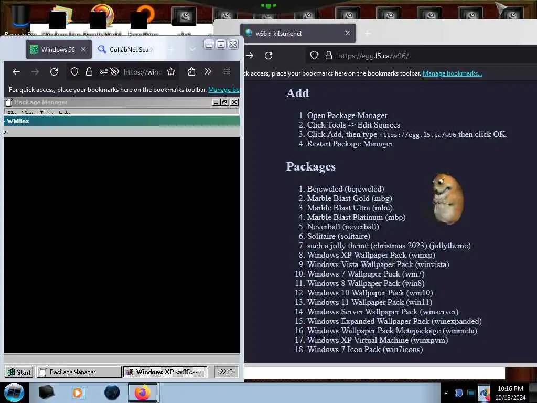Image resolution: width=537 pixels, height=403 pixels.
Task: Switch to the Windows 96 tab
Action: coord(59,50)
